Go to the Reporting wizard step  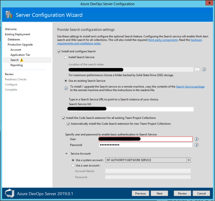(x=16, y=65)
